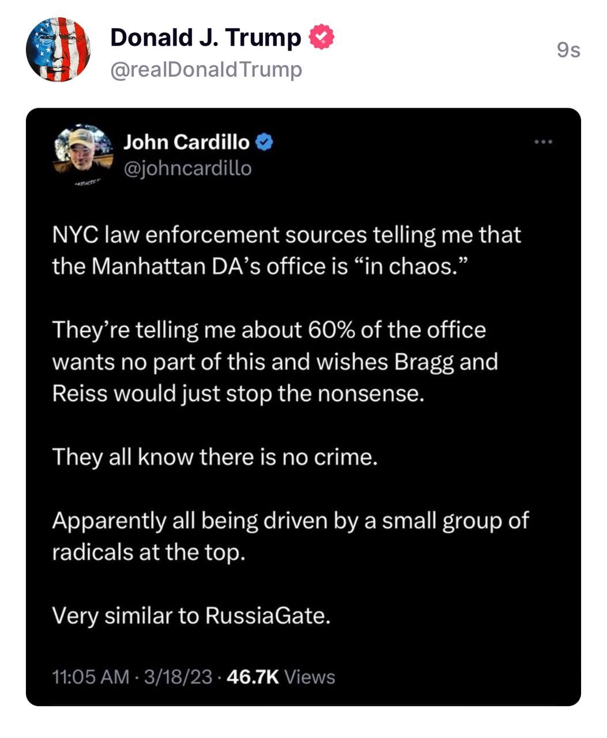The height and width of the screenshot is (738, 607).
Task: Click the 11:05 AM tweet time
Action: tap(91, 677)
